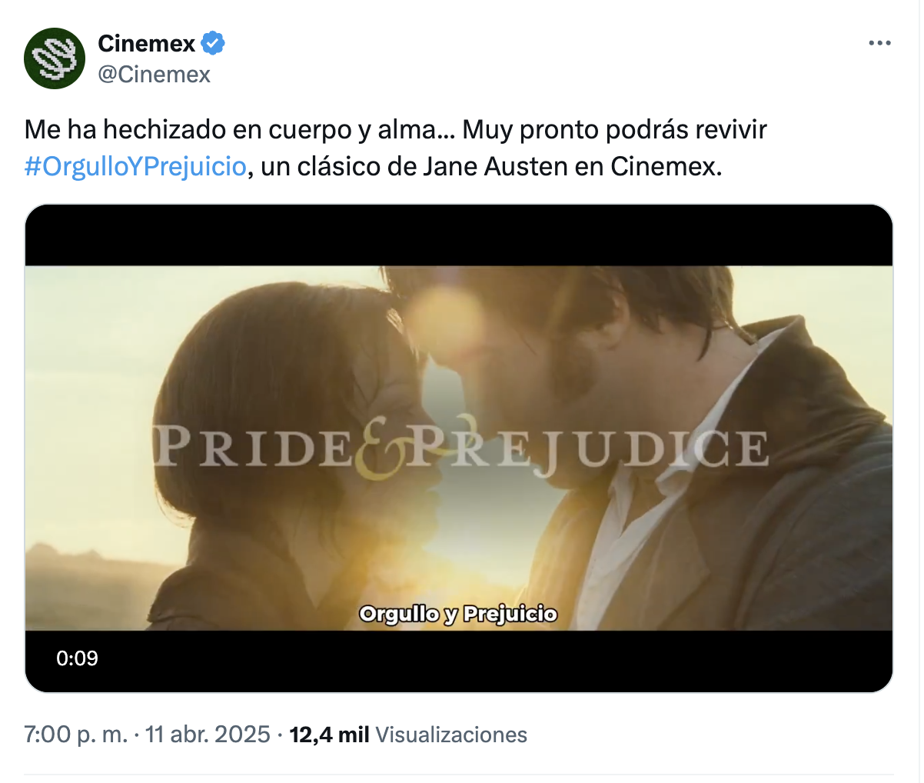Click the Pride & Prejudice title overlay

click(x=461, y=448)
